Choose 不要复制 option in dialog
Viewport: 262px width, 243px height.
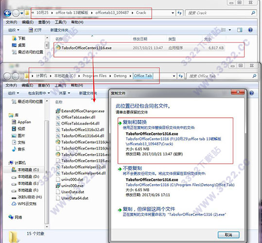176,182
